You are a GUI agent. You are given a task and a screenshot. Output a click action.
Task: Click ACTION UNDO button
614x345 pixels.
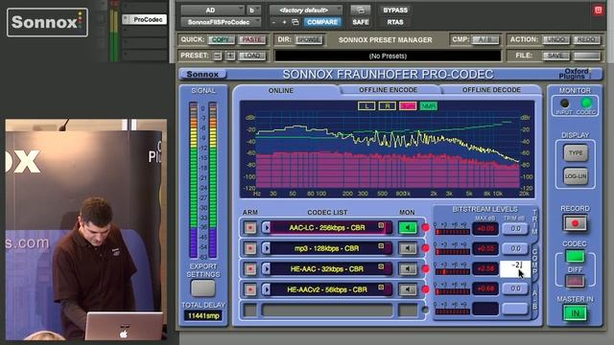tap(555, 39)
